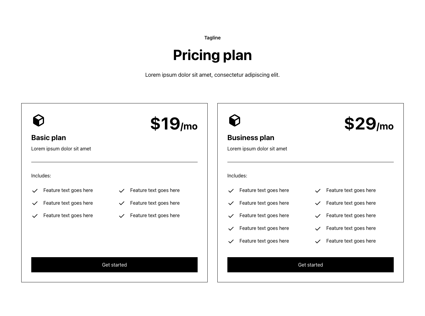Click last checkmark in Business plan right column
This screenshot has width=425, height=316.
[318, 241]
